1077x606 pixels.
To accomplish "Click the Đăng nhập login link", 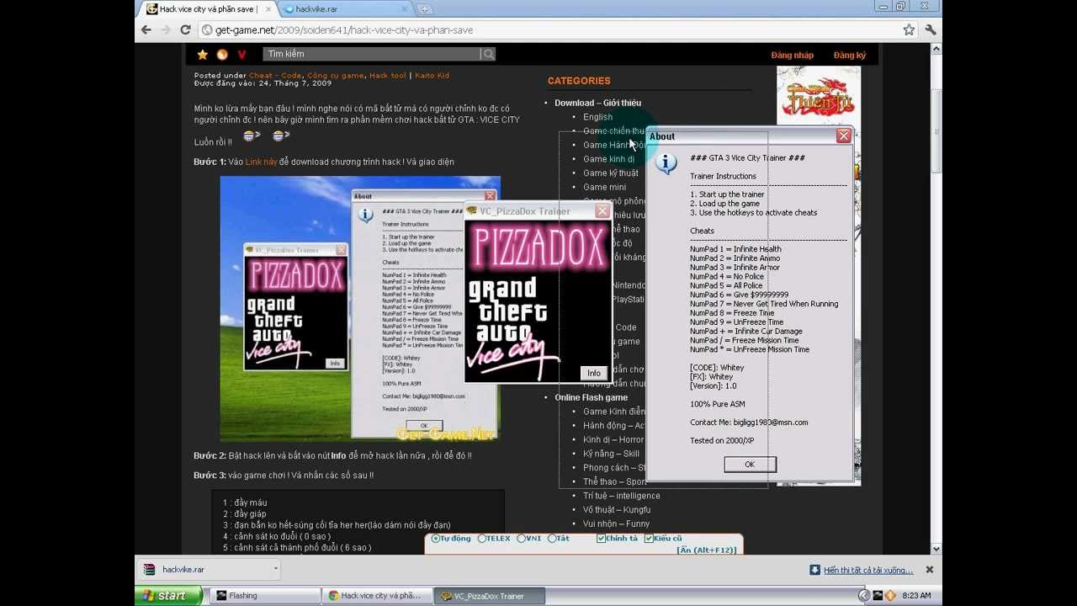I will tap(792, 56).
